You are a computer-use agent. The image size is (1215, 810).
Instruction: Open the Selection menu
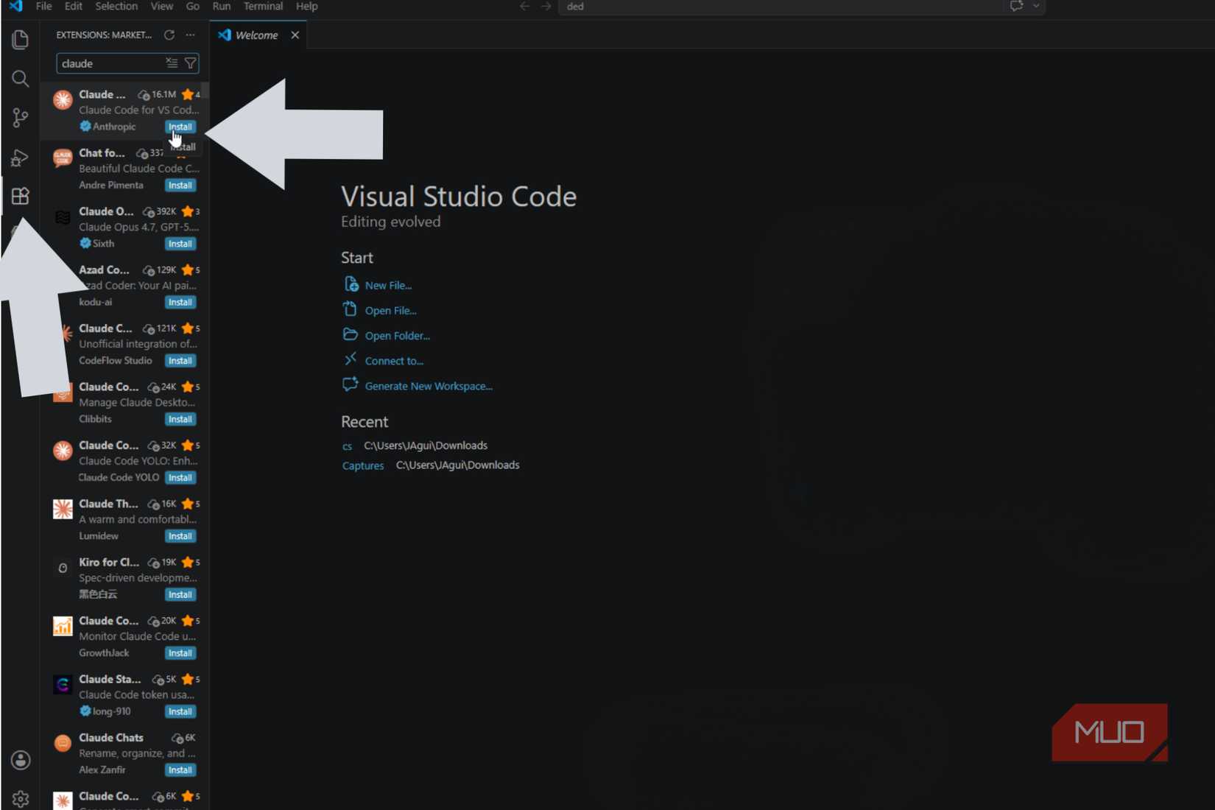[116, 6]
